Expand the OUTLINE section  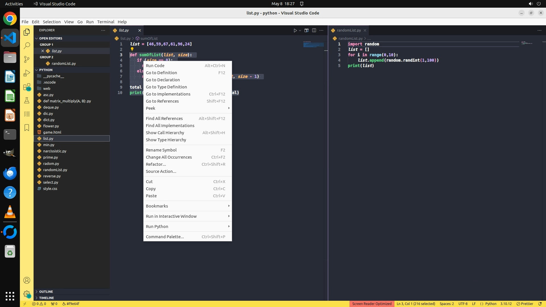[x=46, y=292]
